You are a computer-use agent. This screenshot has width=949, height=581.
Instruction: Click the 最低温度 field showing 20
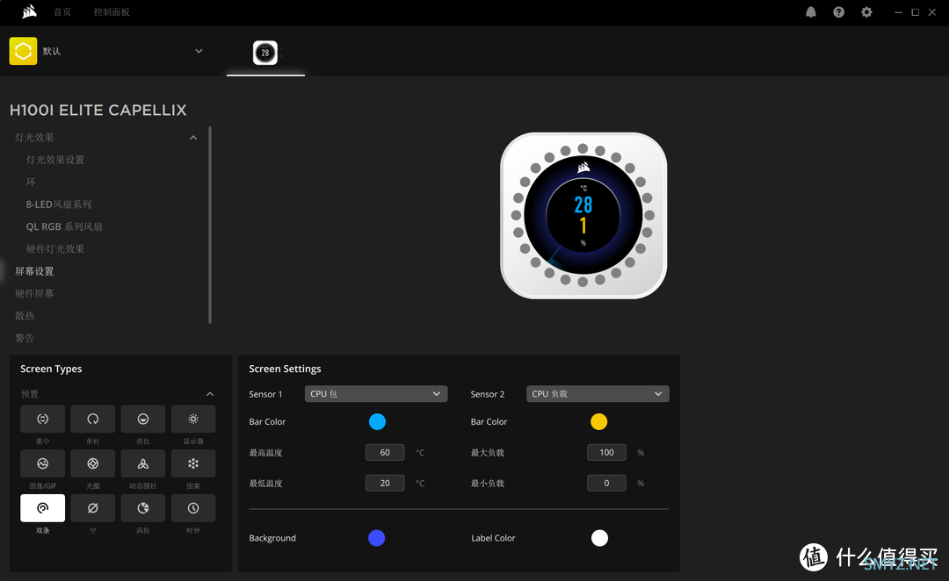385,483
